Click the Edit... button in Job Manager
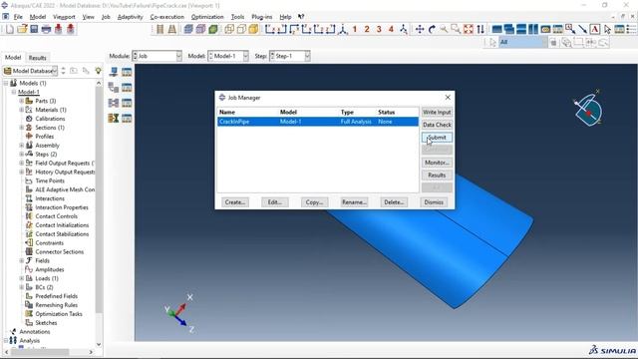This screenshot has height=359, width=638. [x=275, y=201]
